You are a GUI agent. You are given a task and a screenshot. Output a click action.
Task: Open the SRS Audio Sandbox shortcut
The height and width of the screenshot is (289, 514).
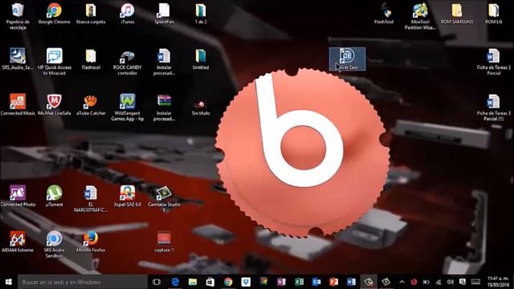(54, 244)
